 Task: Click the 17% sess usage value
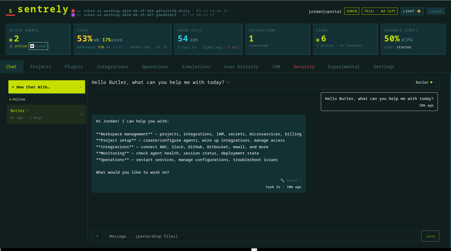112,40
